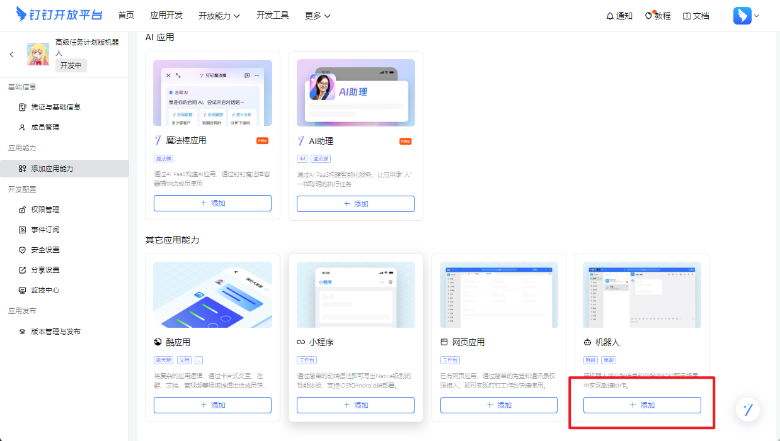
Task: Click the 工作台 tag on the 小程序 card
Action: coord(306,360)
